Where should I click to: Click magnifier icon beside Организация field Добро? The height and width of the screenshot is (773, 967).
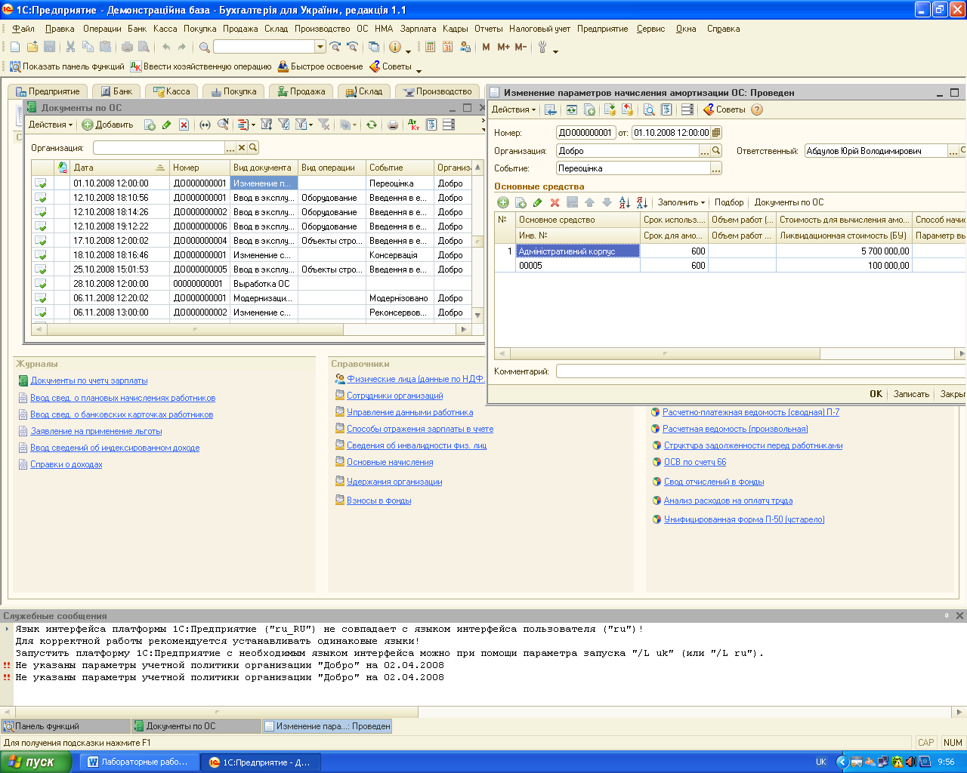(x=716, y=150)
